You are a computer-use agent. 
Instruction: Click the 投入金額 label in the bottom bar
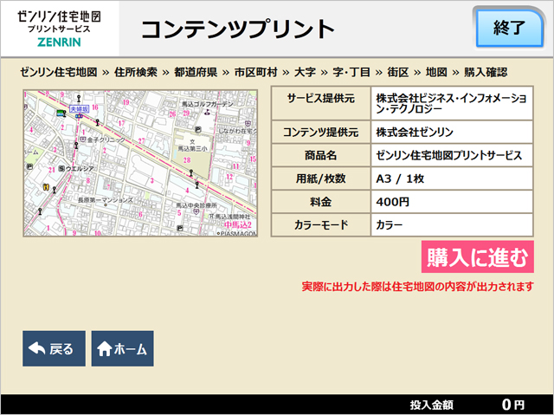pos(431,405)
